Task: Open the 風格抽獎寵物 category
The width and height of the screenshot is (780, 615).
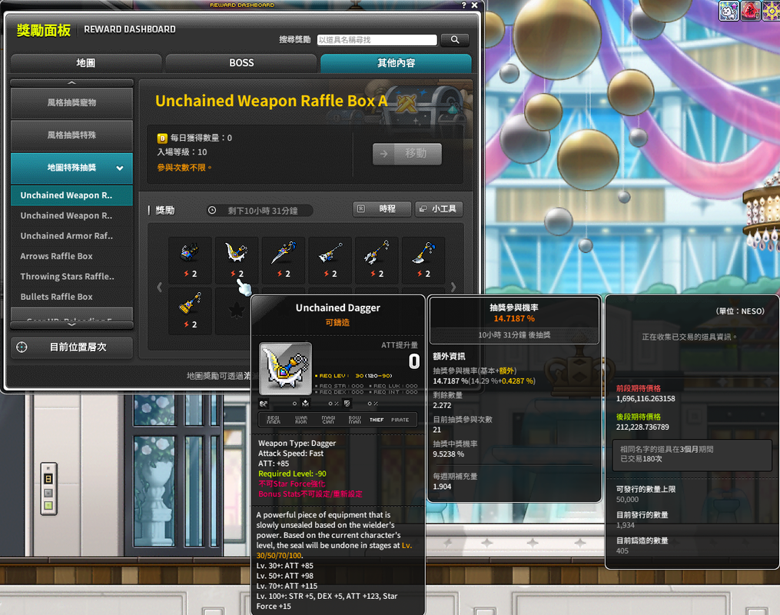Action: (71, 103)
